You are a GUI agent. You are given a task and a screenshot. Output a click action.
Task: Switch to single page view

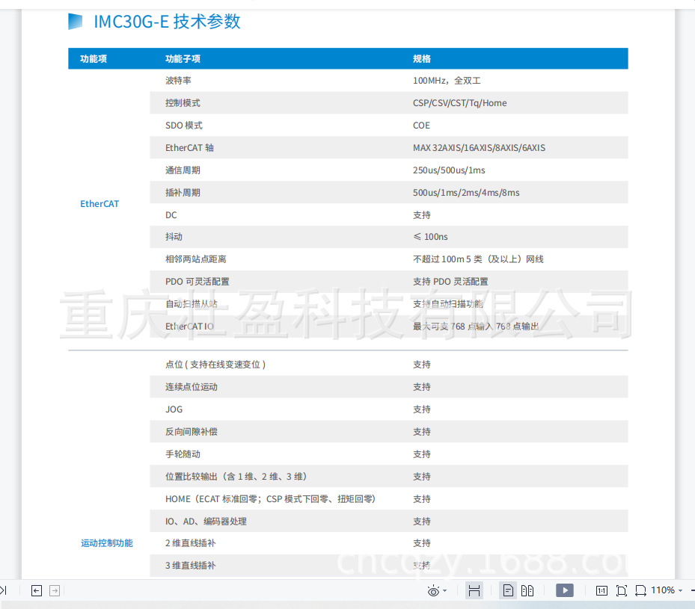click(x=508, y=590)
